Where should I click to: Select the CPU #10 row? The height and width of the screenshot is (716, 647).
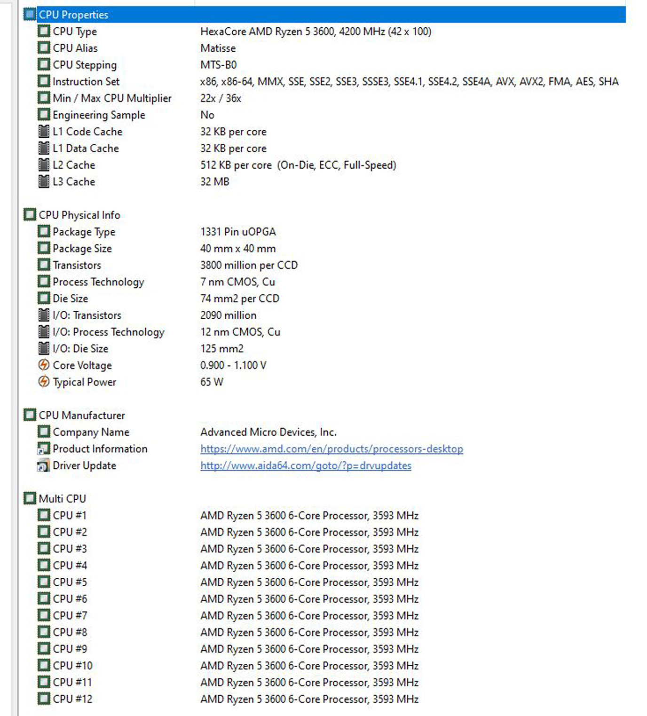[228, 666]
